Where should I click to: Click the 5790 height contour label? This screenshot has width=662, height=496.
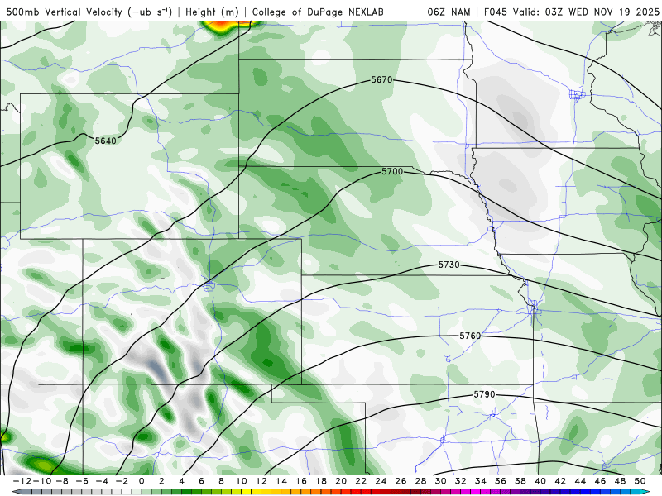[484, 394]
